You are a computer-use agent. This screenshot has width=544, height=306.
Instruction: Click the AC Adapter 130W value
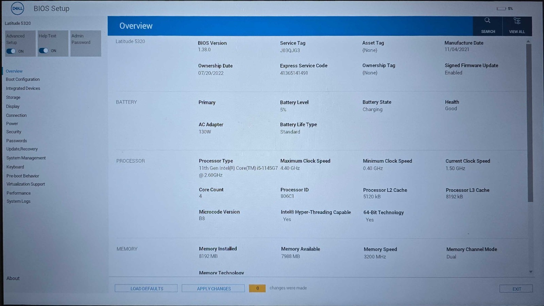pos(205,132)
